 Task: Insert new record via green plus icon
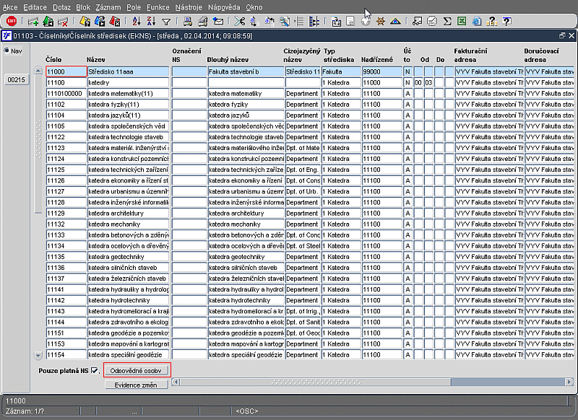33,22
